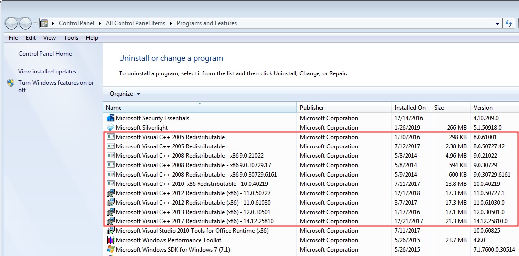The width and height of the screenshot is (519, 256).
Task: Open 'Turn Windows features on or off'
Action: (56, 86)
